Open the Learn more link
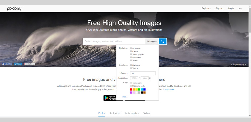The height and width of the screenshot is (122, 251). [170, 89]
